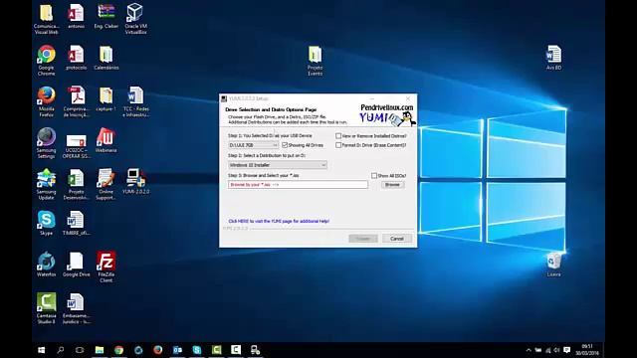Open File Explorer from the taskbar
The width and height of the screenshot is (637, 358).
100,350
